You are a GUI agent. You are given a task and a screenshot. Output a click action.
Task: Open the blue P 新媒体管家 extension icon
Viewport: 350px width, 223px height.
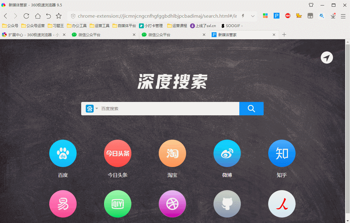click(x=276, y=16)
